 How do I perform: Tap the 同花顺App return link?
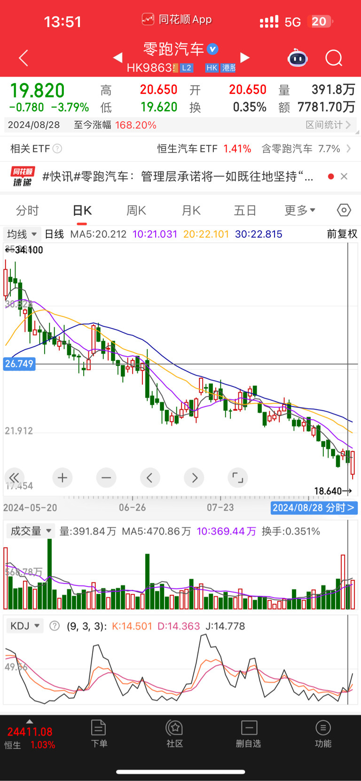click(177, 19)
